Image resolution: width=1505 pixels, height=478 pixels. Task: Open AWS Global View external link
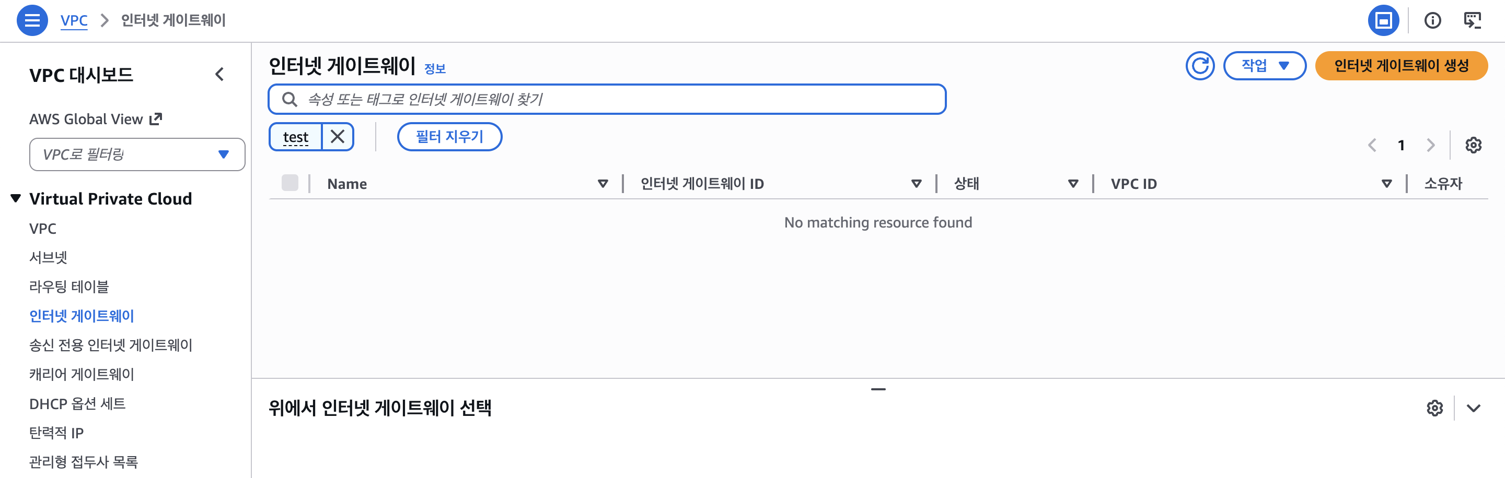95,119
